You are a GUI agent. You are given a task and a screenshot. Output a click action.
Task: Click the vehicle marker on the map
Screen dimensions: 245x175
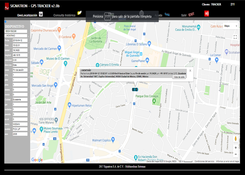point(134,90)
